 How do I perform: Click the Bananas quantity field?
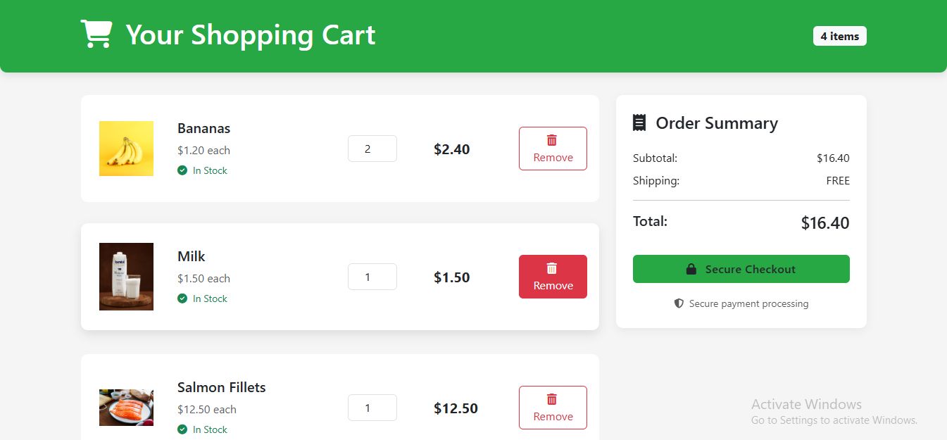point(372,149)
